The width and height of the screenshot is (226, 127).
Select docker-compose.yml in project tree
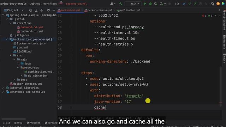coord(26,84)
